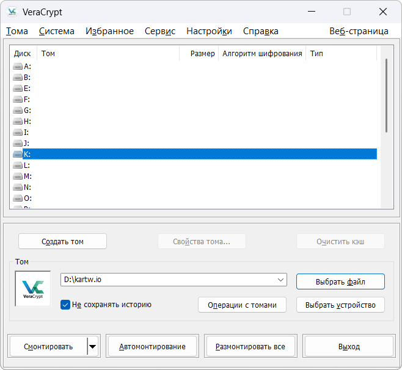Open the Веб-страница link in menu bar
The height and width of the screenshot is (370, 402).
pos(359,31)
